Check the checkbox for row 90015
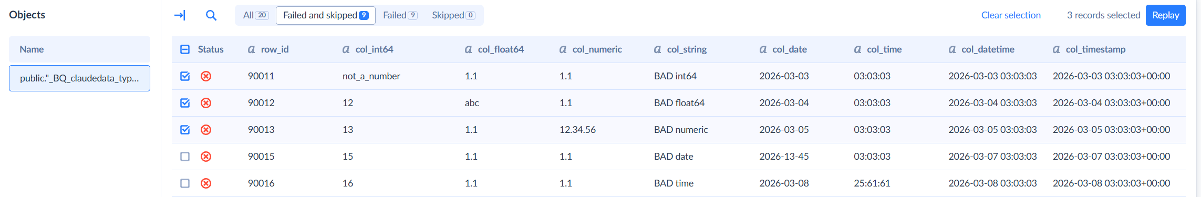 pos(185,157)
